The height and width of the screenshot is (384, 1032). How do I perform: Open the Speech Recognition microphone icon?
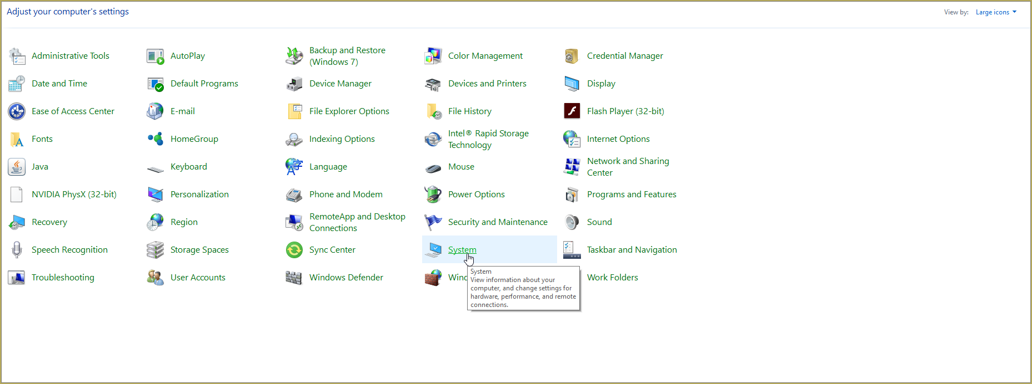click(x=17, y=250)
